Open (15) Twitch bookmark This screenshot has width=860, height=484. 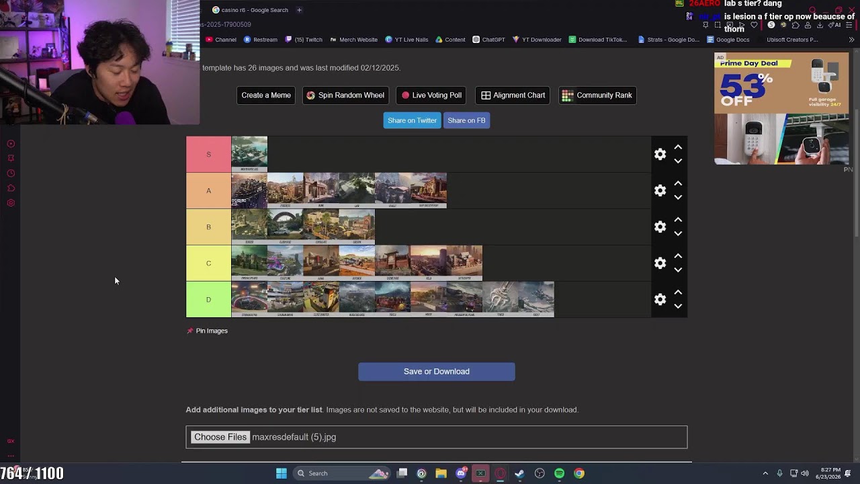click(x=304, y=40)
